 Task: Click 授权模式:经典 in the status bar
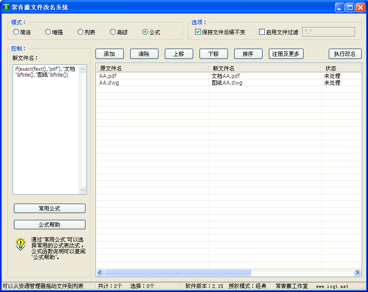click(248, 286)
